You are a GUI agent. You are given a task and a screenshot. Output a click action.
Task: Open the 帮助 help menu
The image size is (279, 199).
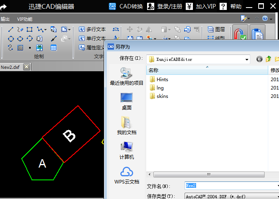230,6
